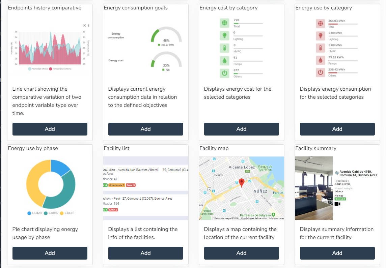
Task: Open the three-dot menu on endpoints chart
Action: [89, 26]
